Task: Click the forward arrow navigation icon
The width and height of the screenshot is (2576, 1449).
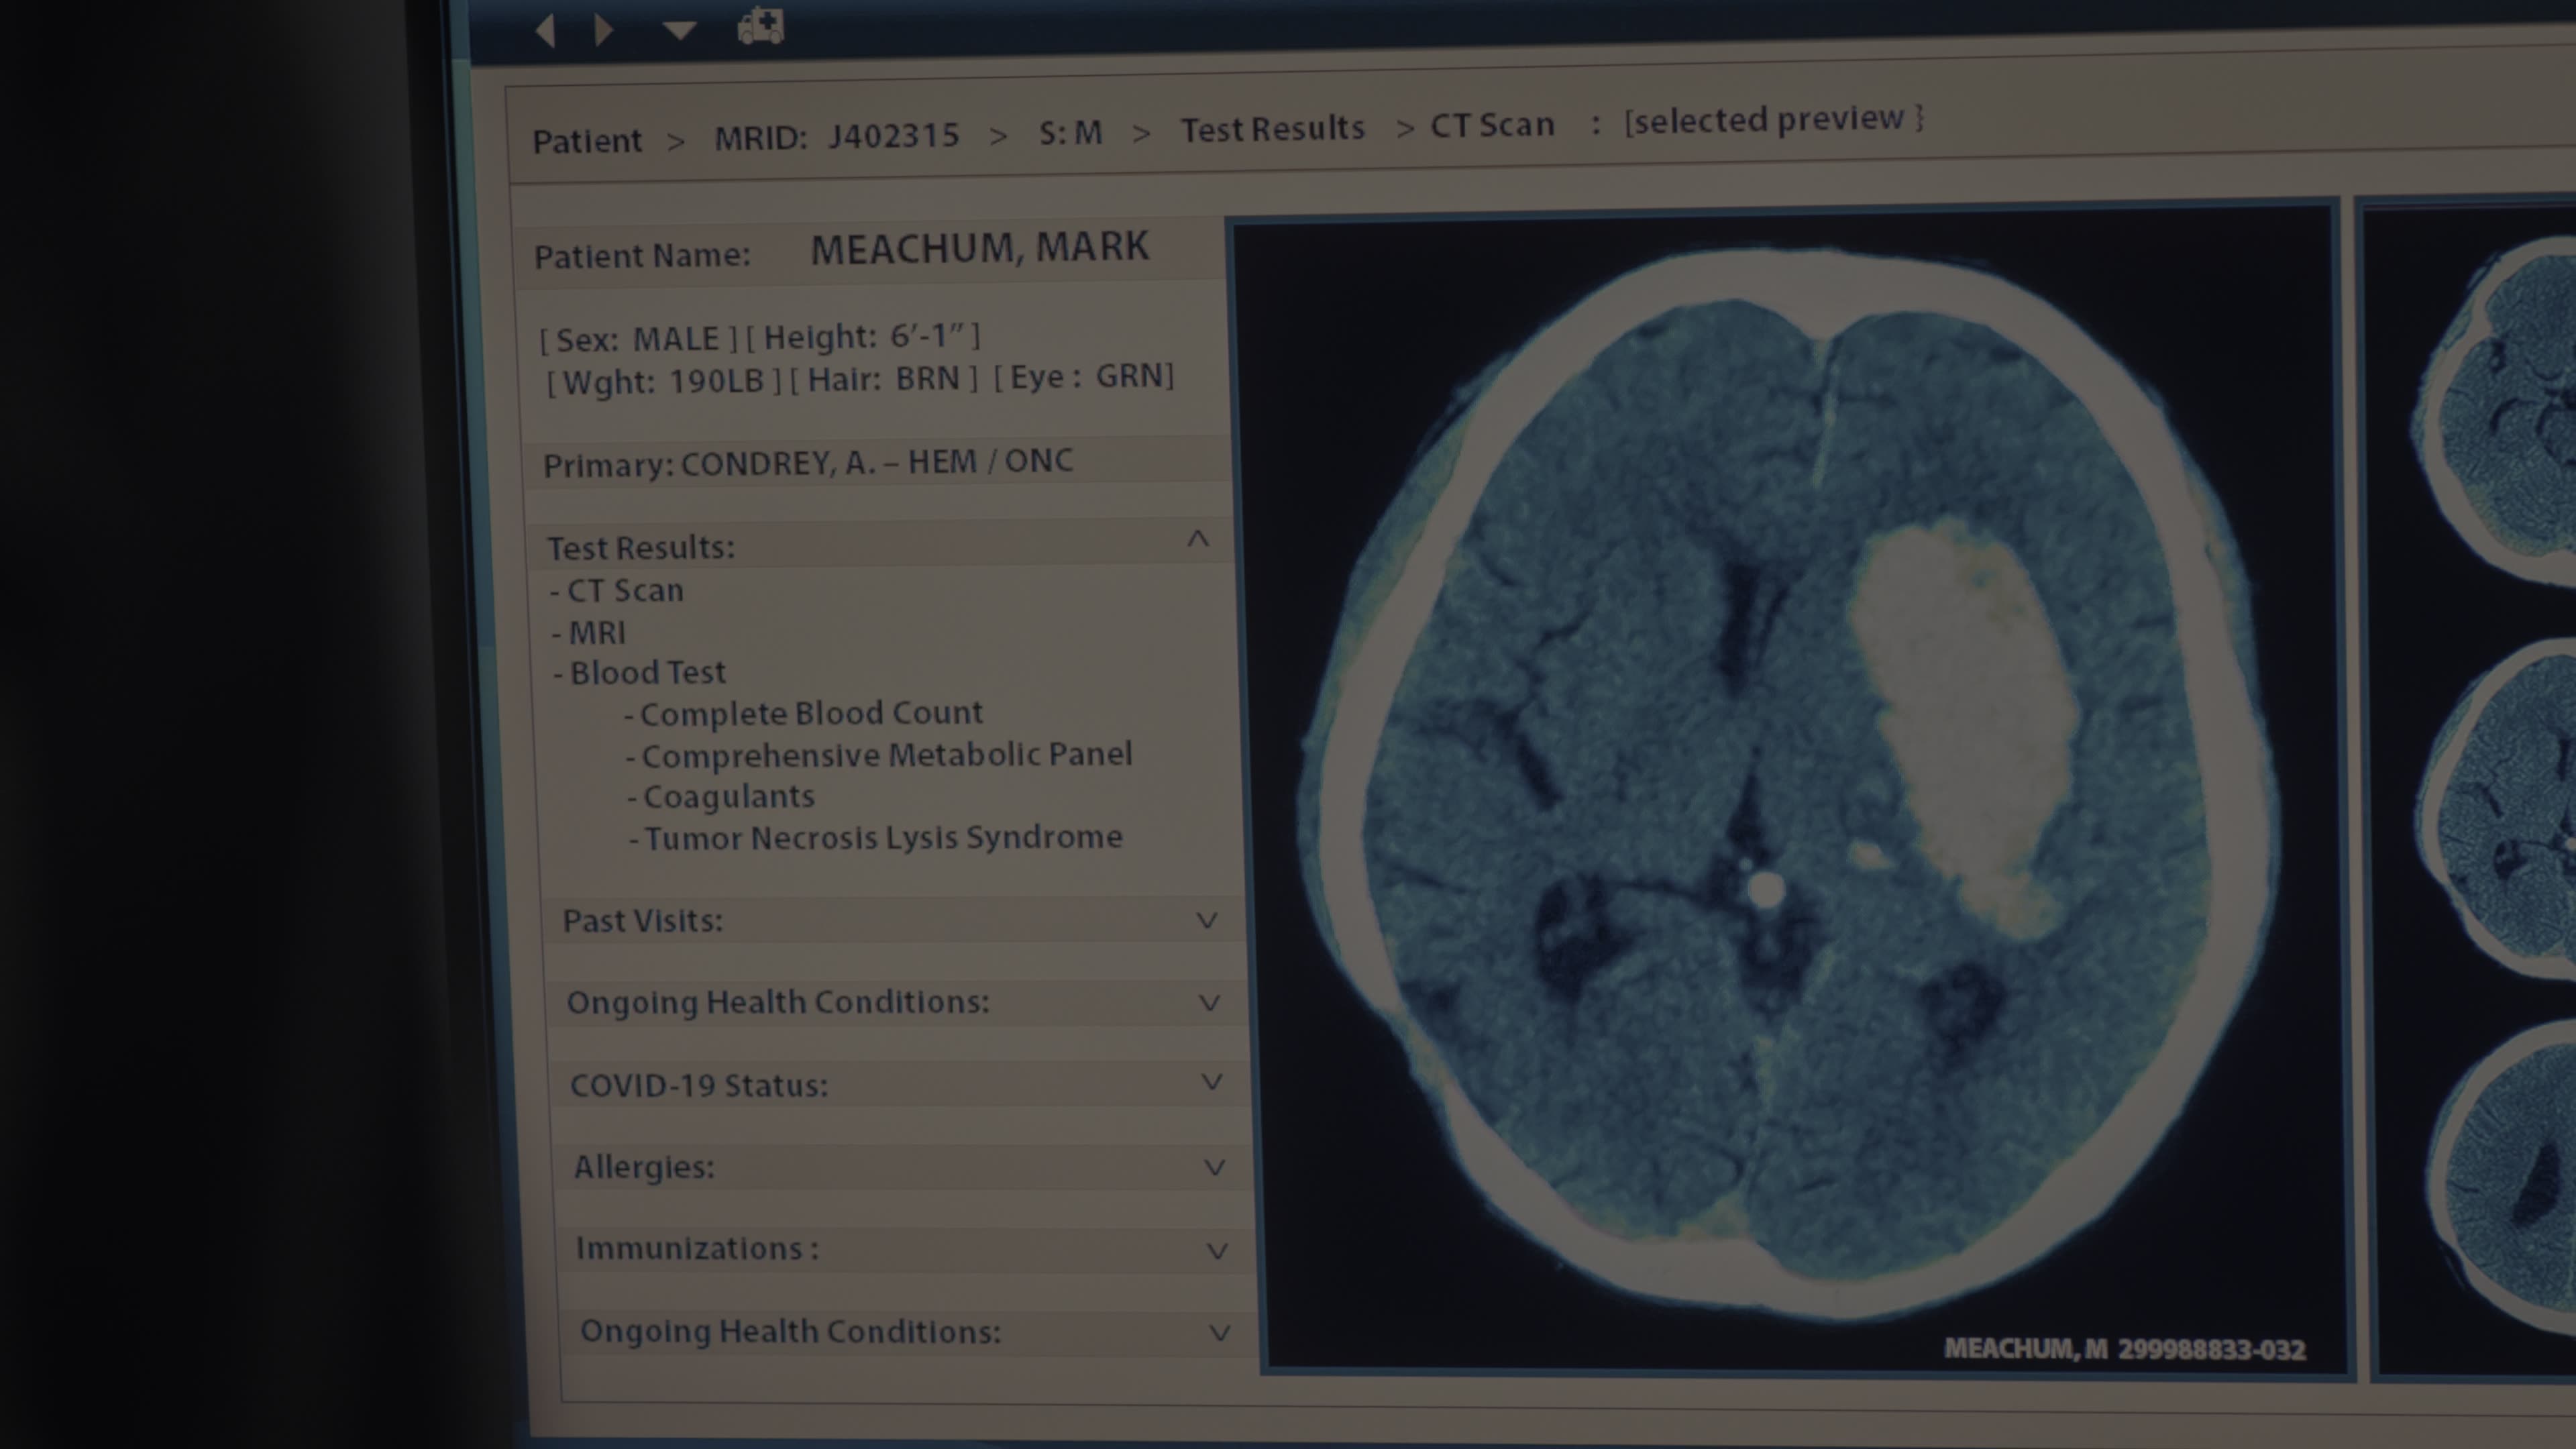Action: (x=603, y=29)
